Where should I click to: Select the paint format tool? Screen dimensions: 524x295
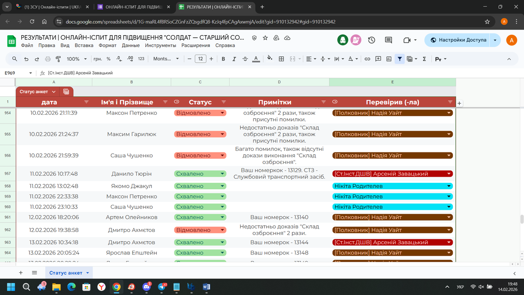pos(58,59)
